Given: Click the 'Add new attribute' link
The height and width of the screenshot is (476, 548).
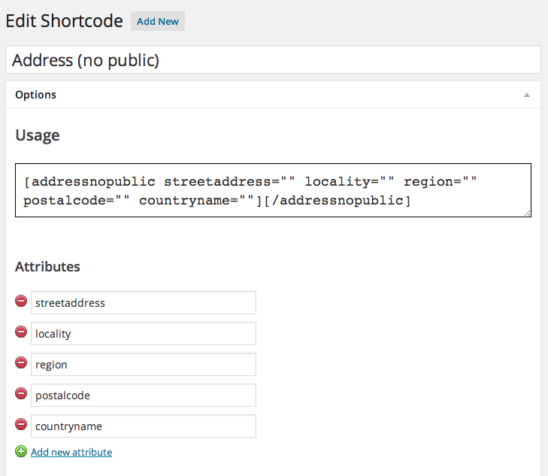Looking at the screenshot, I should point(71,452).
